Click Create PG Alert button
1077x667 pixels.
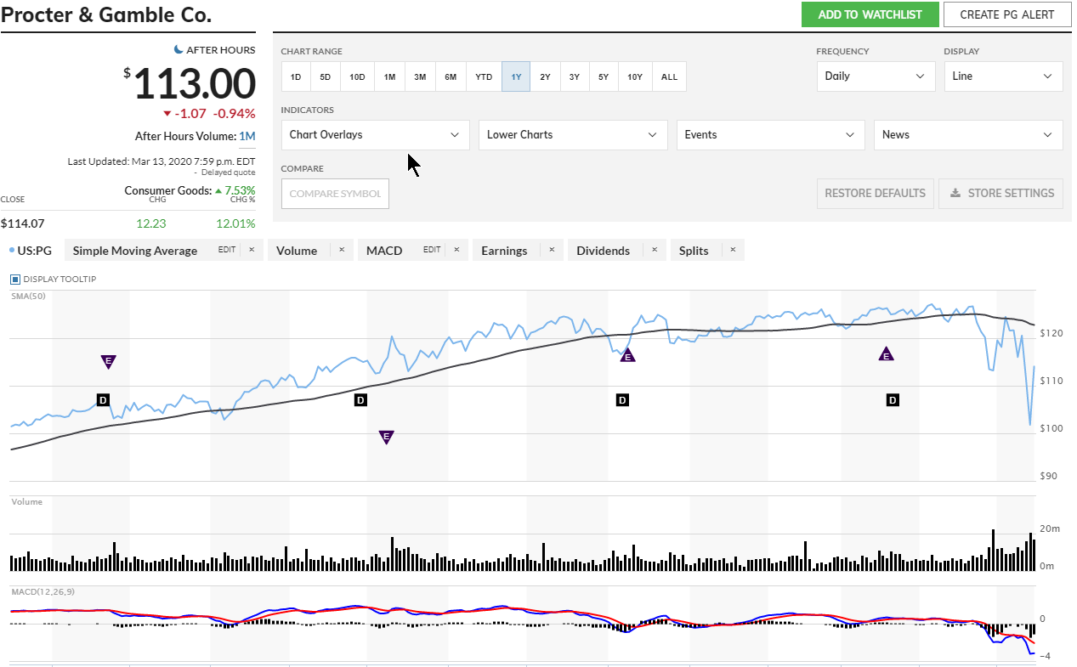tap(1007, 14)
